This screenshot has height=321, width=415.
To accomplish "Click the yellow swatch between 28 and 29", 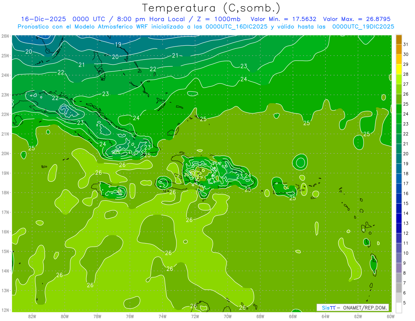I will [399, 69].
